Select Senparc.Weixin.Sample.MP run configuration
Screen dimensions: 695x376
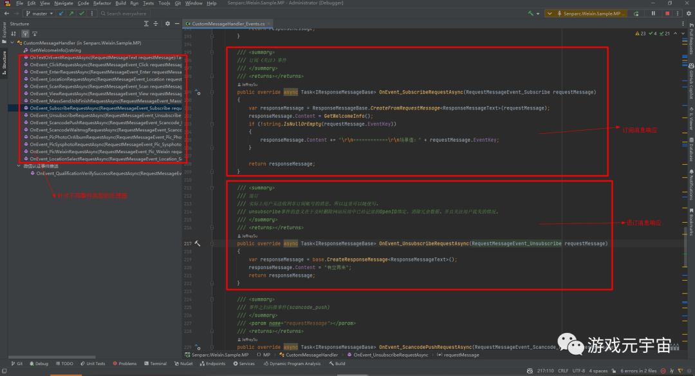click(x=591, y=14)
